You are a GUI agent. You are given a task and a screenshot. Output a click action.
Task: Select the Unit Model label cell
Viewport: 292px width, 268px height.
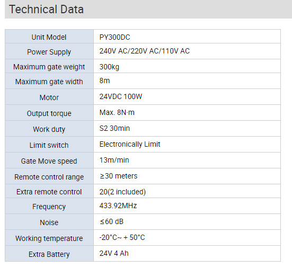click(x=49, y=37)
